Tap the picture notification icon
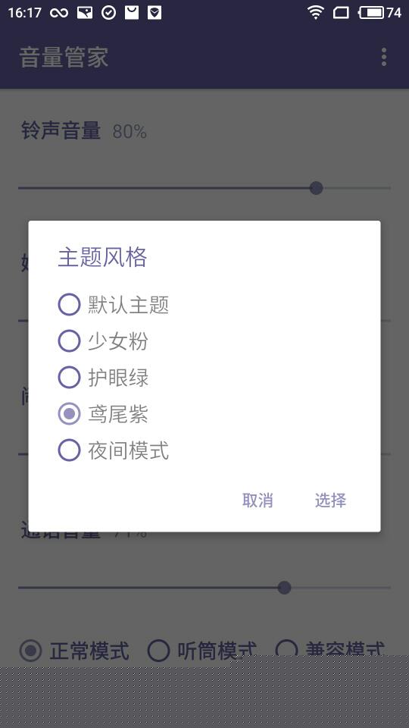The height and width of the screenshot is (728, 409). pyautogui.click(x=85, y=13)
